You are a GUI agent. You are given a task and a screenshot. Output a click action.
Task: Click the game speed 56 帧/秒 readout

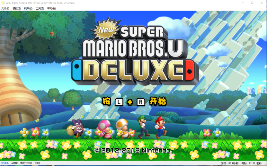coord(230,163)
